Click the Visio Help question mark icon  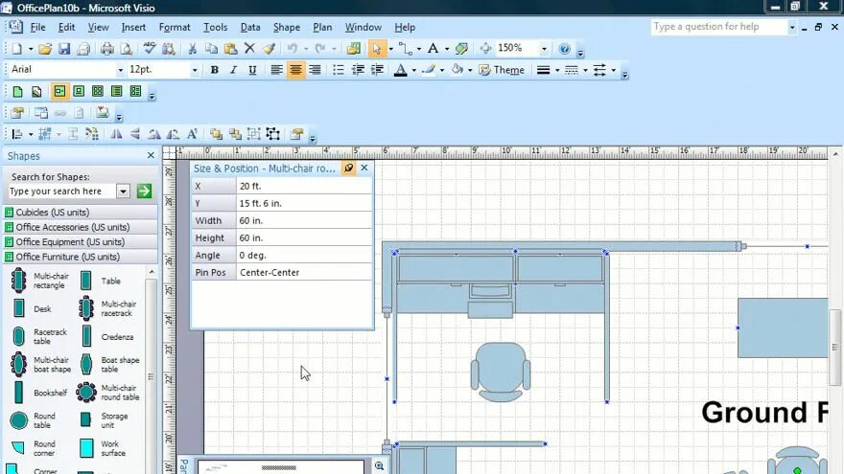coord(564,49)
